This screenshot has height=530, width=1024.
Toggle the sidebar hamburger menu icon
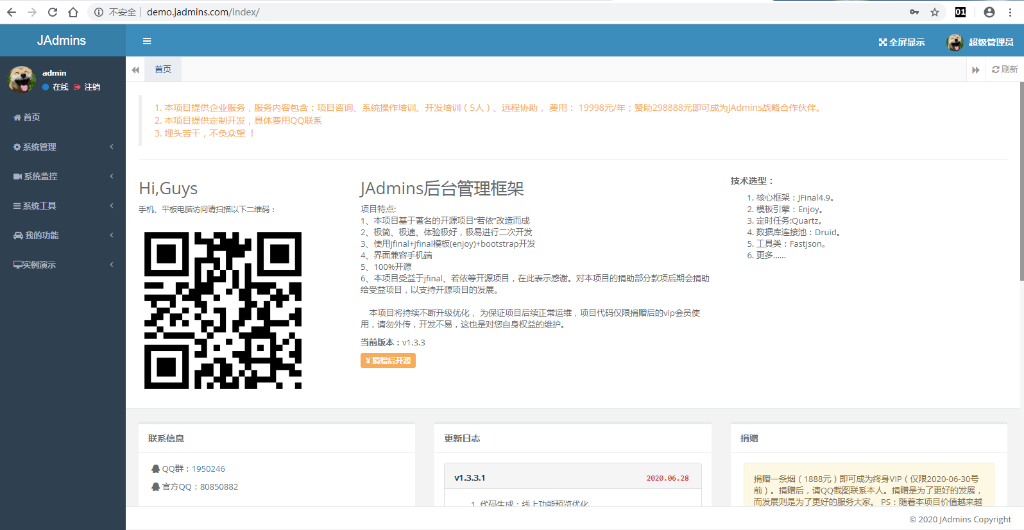point(147,41)
